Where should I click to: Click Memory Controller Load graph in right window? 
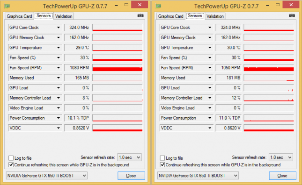coord(269,98)
